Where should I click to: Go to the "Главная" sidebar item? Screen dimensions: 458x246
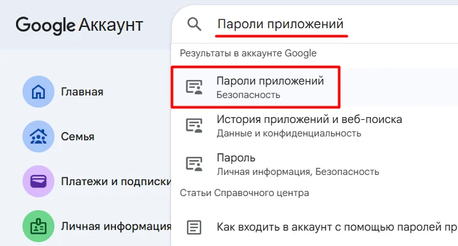click(82, 92)
